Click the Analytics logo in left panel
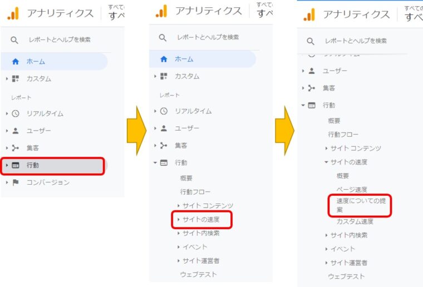 13,14
